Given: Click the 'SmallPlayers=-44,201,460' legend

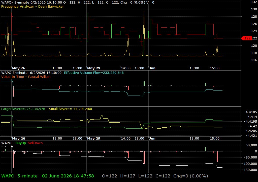Looking at the screenshot, I should coord(71,109).
